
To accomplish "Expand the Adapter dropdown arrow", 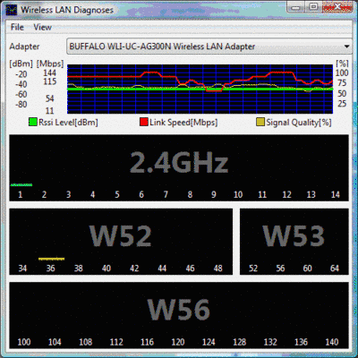I will [x=346, y=47].
